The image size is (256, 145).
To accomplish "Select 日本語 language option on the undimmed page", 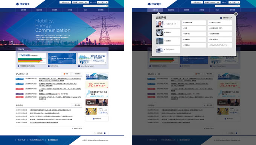I will [x=75, y=3].
